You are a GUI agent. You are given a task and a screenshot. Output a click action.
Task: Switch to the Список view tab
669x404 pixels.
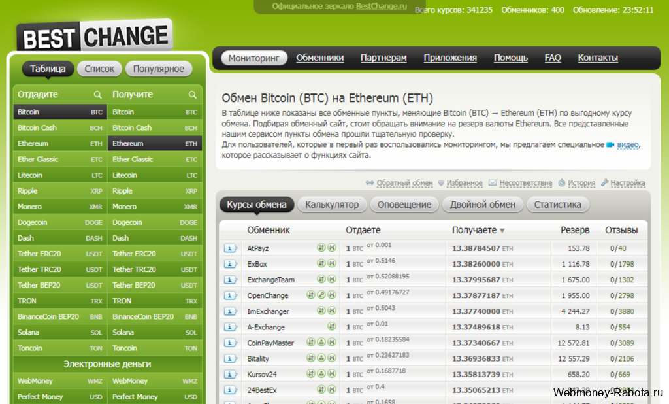[99, 69]
